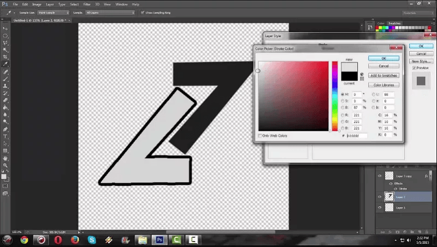
Task: Open the tool preset picker arrow
Action: pos(14,13)
